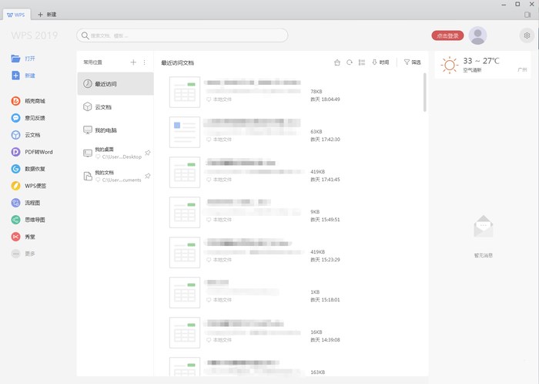This screenshot has height=384, width=539.
Task: Click the sidebar panel icon at top right
Action: (x=527, y=15)
